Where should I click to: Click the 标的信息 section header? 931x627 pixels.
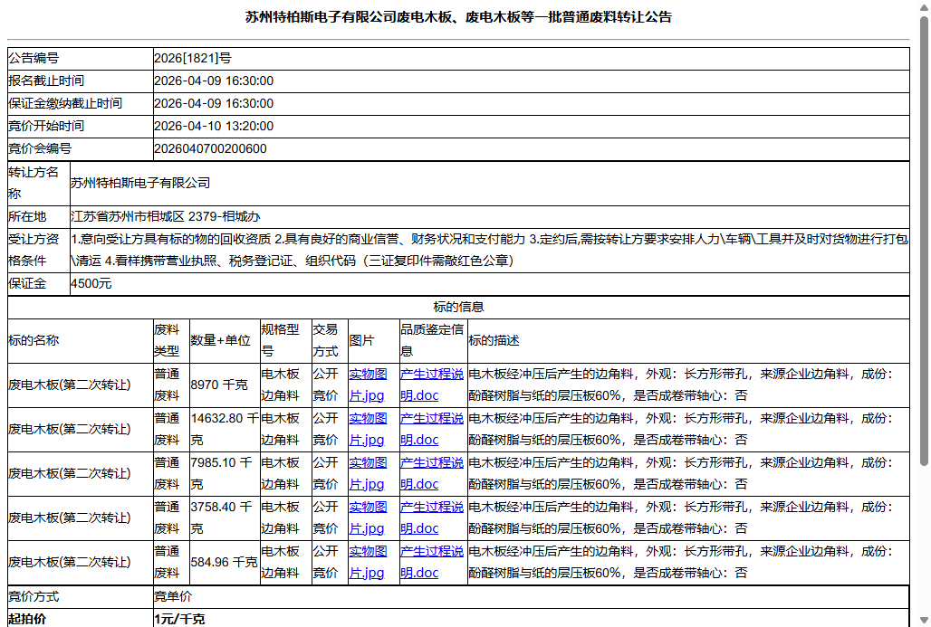coord(458,308)
